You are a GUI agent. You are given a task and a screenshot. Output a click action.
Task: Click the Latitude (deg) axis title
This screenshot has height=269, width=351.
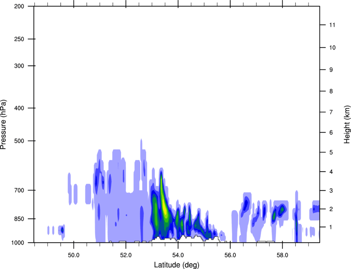point(176,265)
